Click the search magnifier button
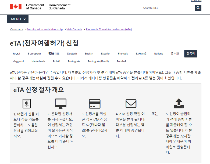210x164 pixels. click(x=198, y=8)
